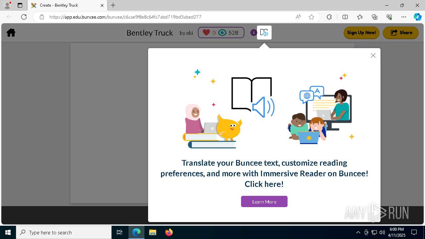Screen dimensions: 425x239
Task: Go to Buncee home icon
Action: click(x=11, y=33)
